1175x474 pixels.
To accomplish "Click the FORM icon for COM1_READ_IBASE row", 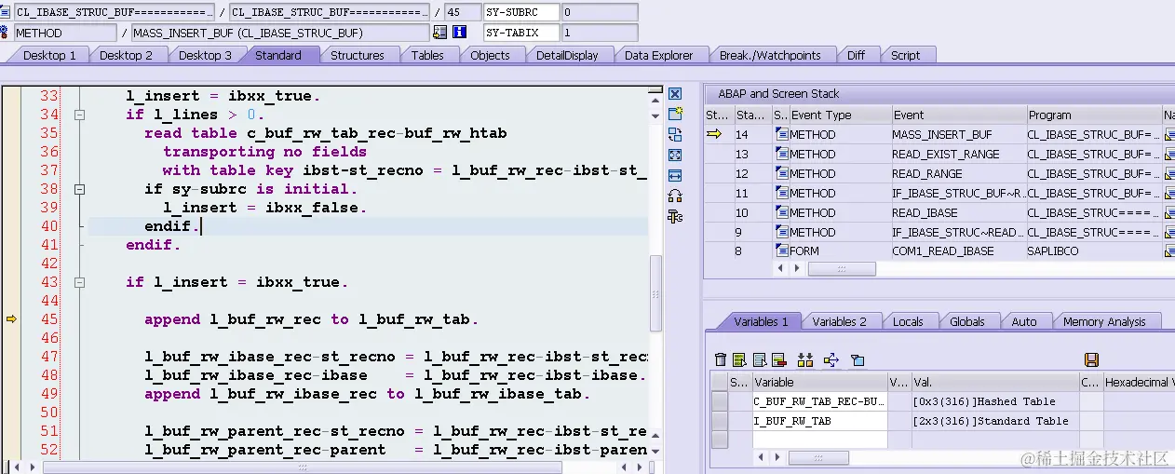I will [x=781, y=251].
